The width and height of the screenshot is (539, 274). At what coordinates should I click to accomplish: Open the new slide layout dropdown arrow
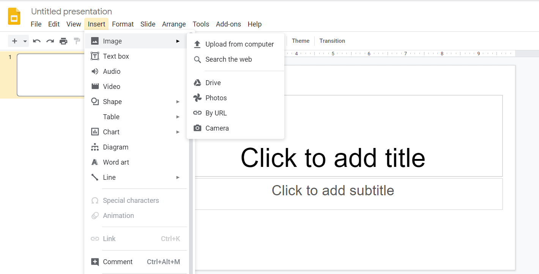click(x=25, y=41)
